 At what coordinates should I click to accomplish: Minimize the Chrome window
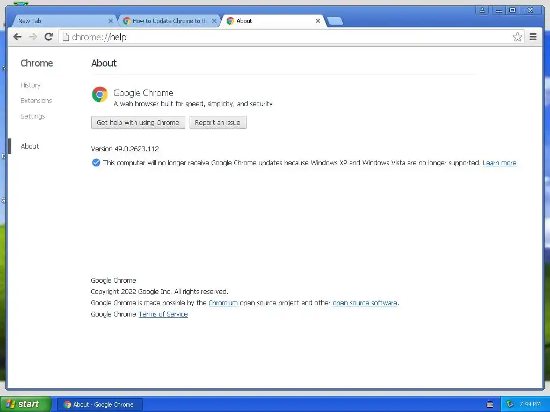pos(498,10)
